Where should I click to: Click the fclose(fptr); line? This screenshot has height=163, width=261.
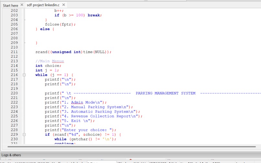pos(60,24)
